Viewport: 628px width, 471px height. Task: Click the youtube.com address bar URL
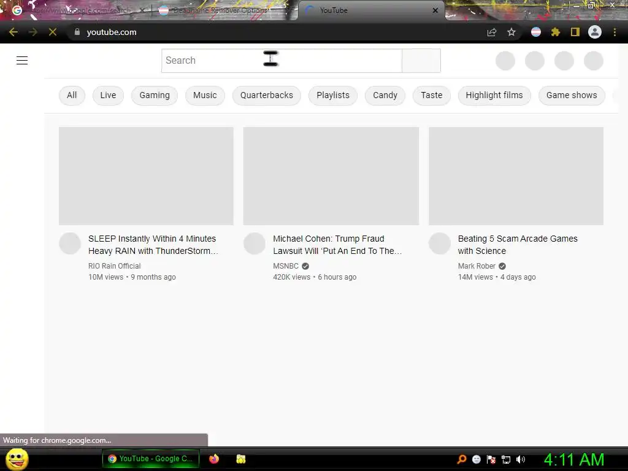[x=112, y=32]
